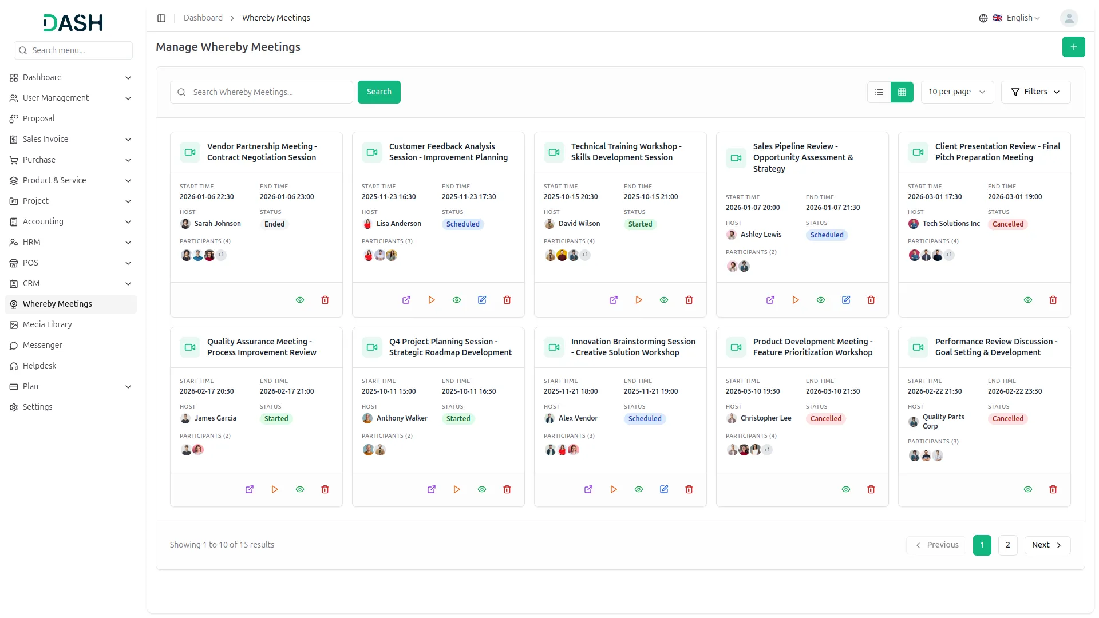Expand the User Management menu
The width and height of the screenshot is (1099, 618).
(x=71, y=98)
